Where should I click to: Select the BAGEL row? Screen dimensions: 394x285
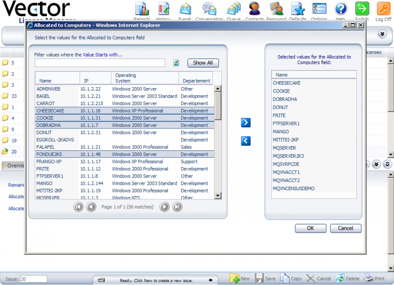125,96
